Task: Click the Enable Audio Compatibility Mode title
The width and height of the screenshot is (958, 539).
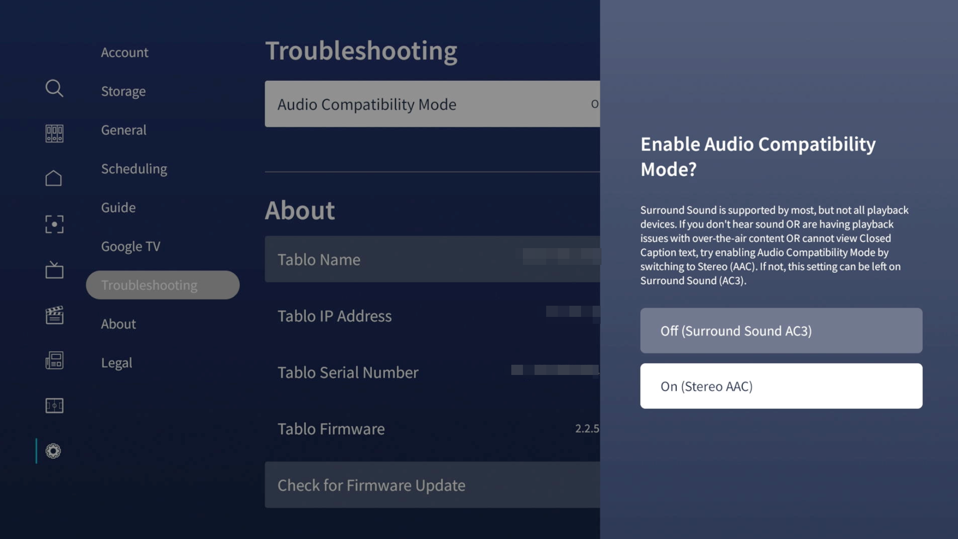Action: point(758,156)
